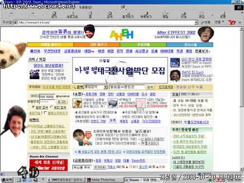Open the 편집 button dropdown arrow
The width and height of the screenshot is (244, 183).
tap(212, 15)
